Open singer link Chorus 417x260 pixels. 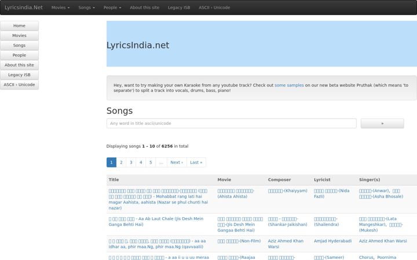click(x=366, y=257)
